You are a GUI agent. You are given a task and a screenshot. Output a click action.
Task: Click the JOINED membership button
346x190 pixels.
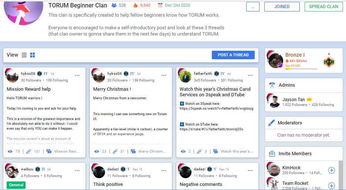(282, 7)
